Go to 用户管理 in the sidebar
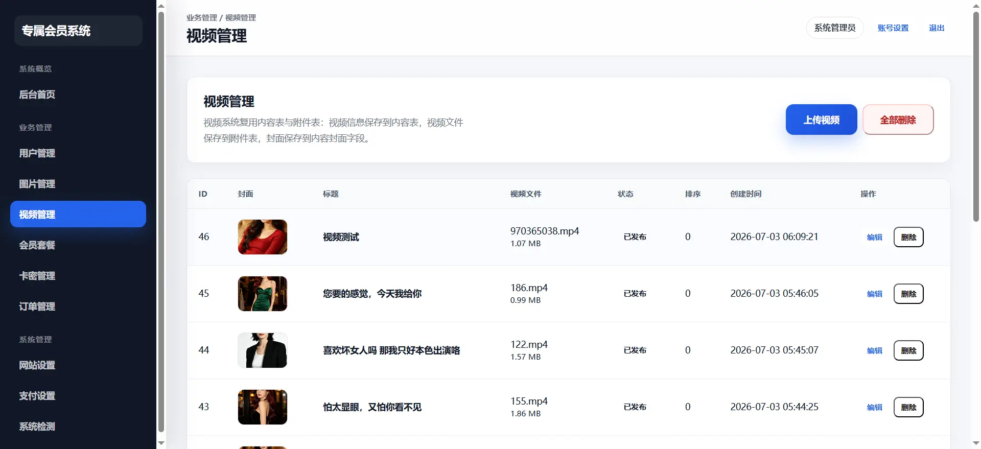Viewport: 981px width, 449px height. tap(78, 153)
